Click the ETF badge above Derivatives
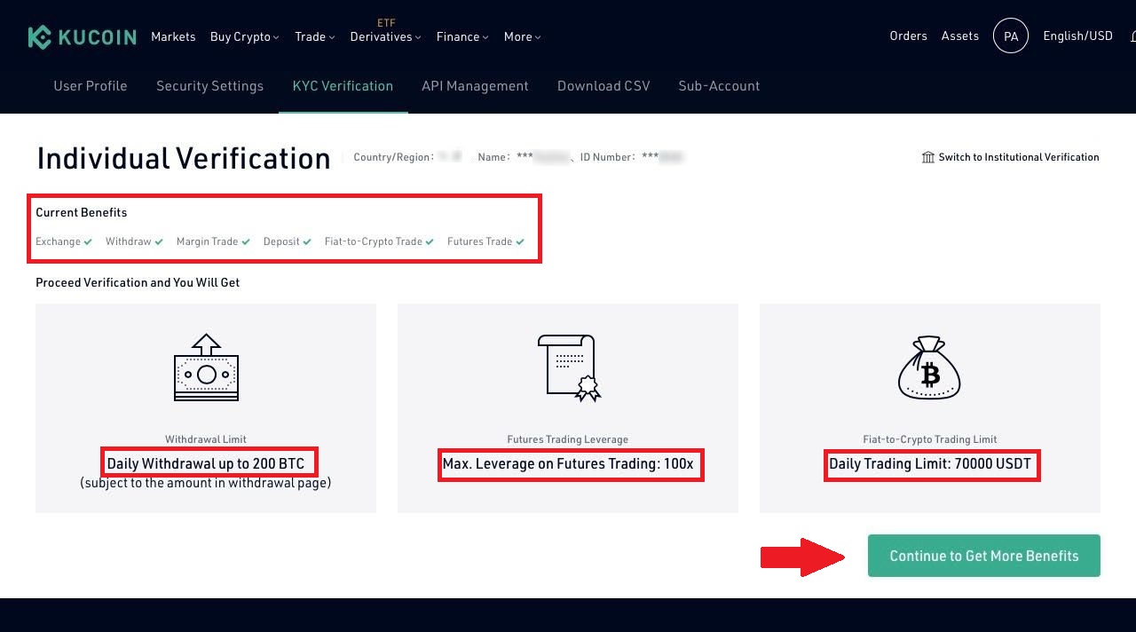The image size is (1136, 632). (386, 22)
